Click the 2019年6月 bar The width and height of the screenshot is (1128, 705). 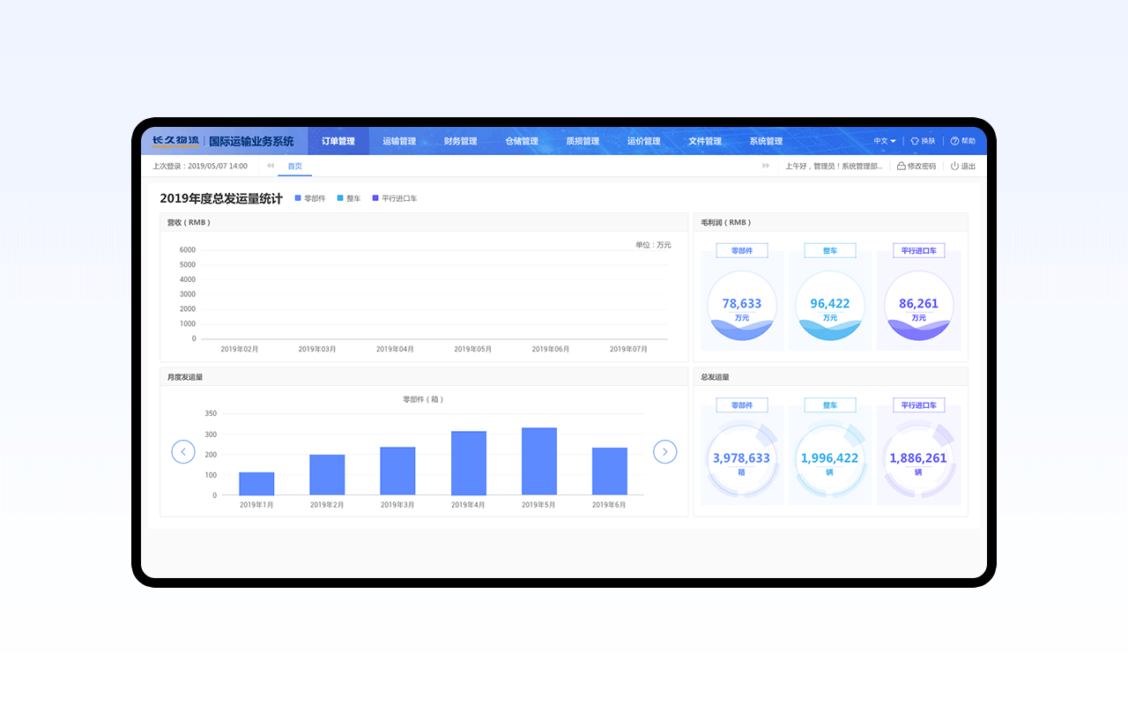610,471
